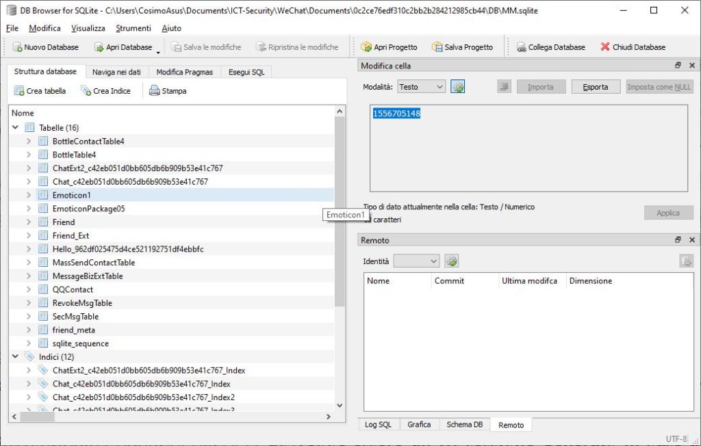Click the Esporta button

pos(596,87)
